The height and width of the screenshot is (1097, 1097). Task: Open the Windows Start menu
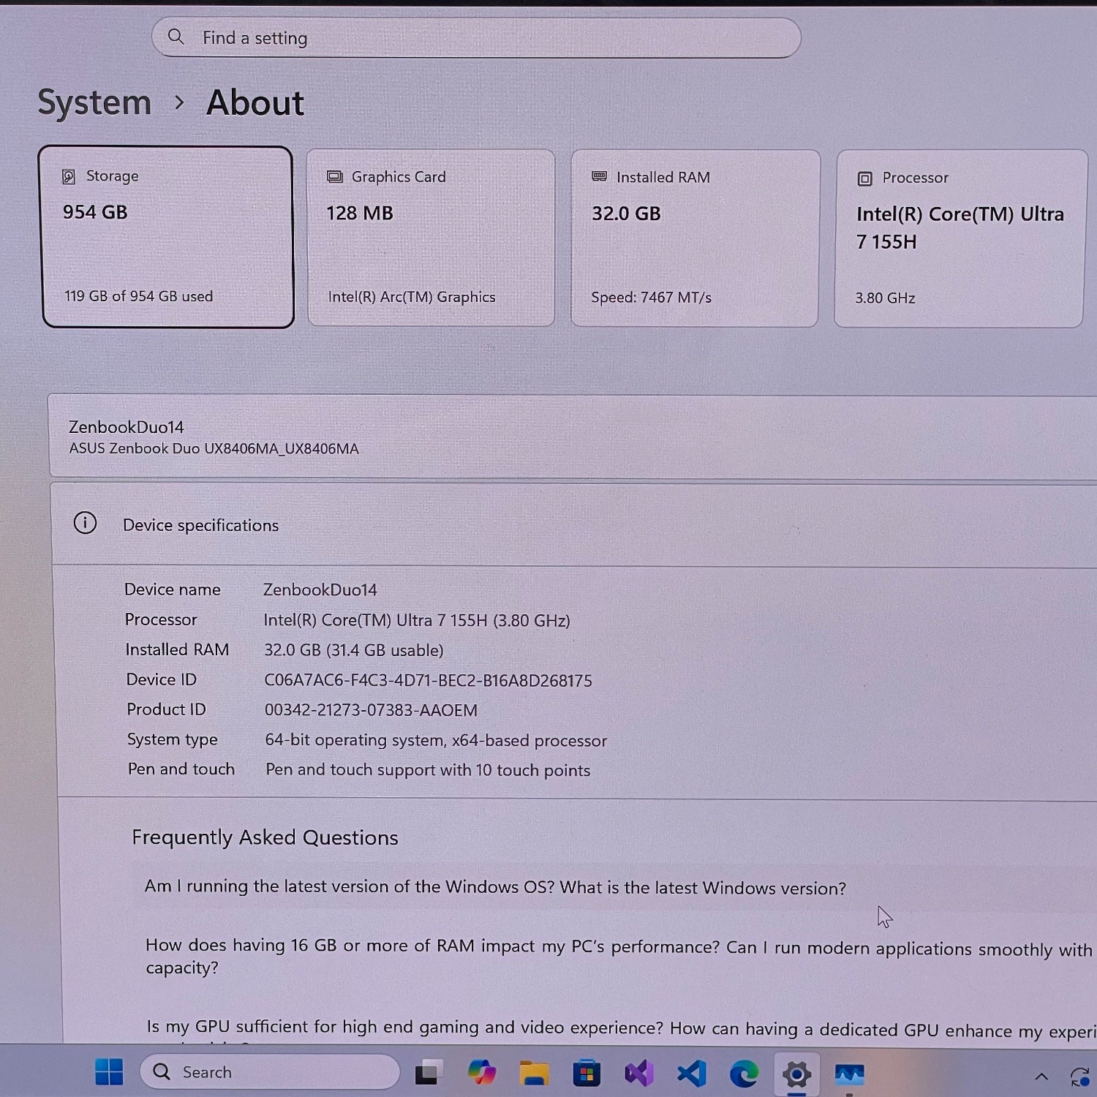[109, 1072]
